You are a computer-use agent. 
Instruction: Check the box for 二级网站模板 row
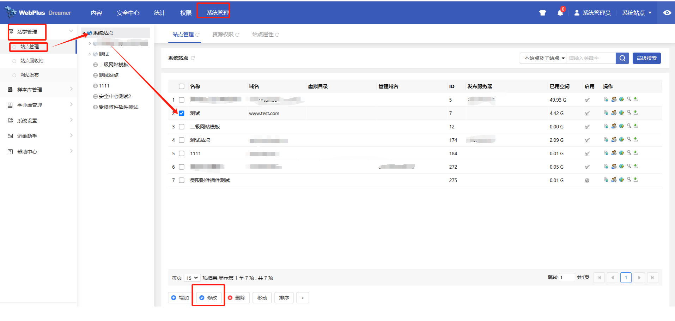[x=182, y=127]
